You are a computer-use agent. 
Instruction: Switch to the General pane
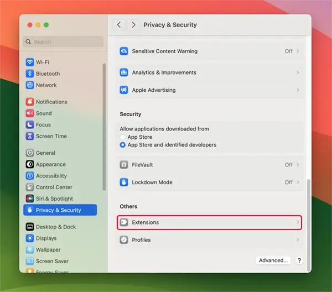[x=60, y=153]
